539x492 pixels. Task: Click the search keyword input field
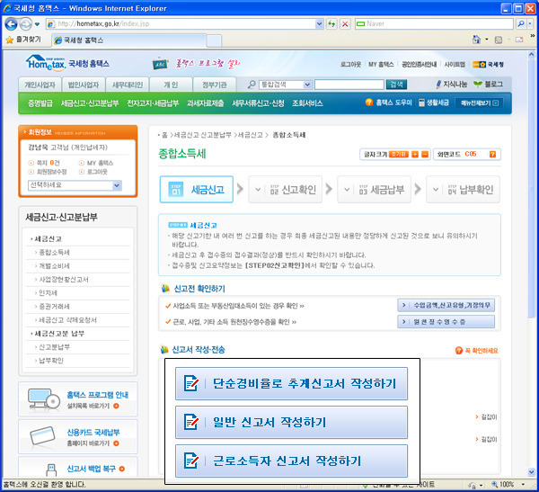pos(349,85)
